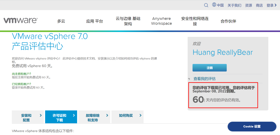280x135 pixels.
Task: Click the 登录 link
Action: coord(270,5)
